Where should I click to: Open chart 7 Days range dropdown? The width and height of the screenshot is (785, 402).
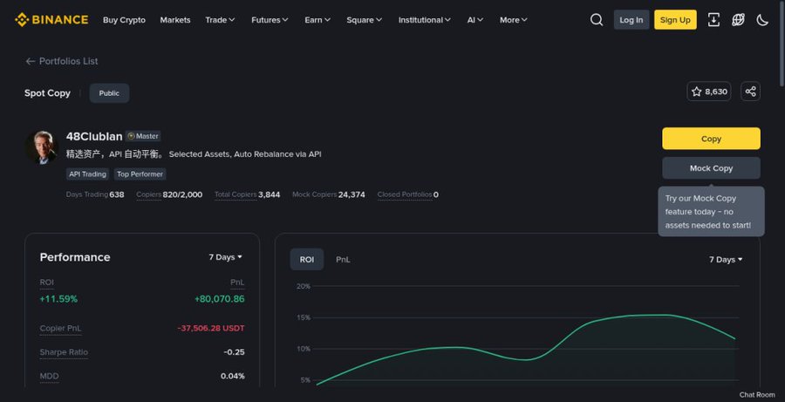(726, 259)
